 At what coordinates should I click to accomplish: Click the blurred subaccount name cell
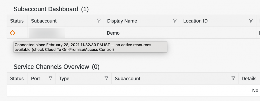(47, 33)
